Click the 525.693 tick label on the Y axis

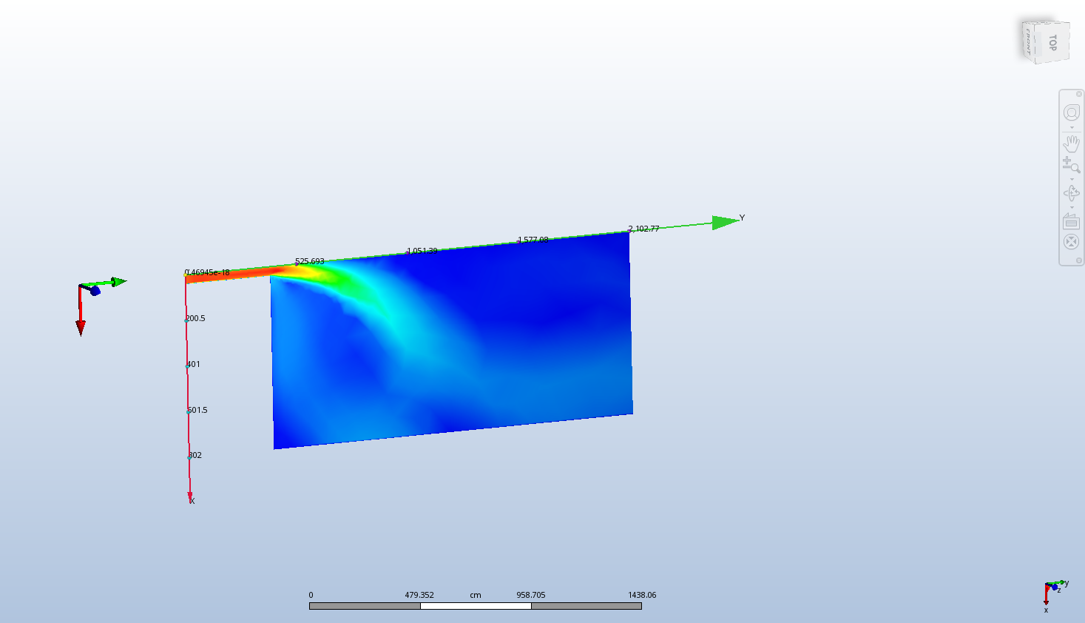(309, 260)
